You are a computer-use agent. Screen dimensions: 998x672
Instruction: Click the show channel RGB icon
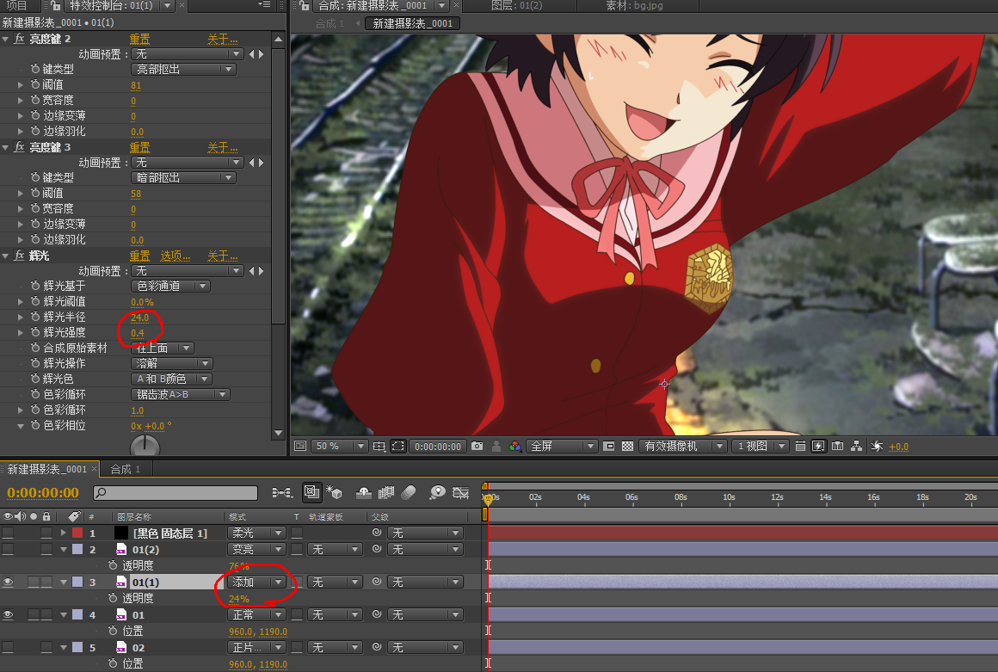(x=515, y=447)
